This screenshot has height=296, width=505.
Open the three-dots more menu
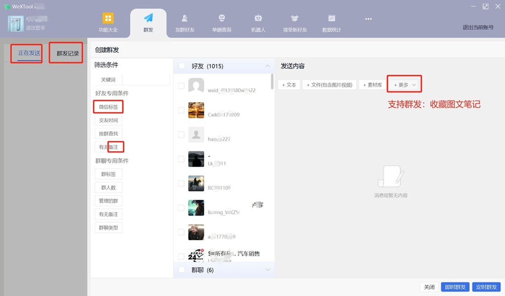coord(369,19)
